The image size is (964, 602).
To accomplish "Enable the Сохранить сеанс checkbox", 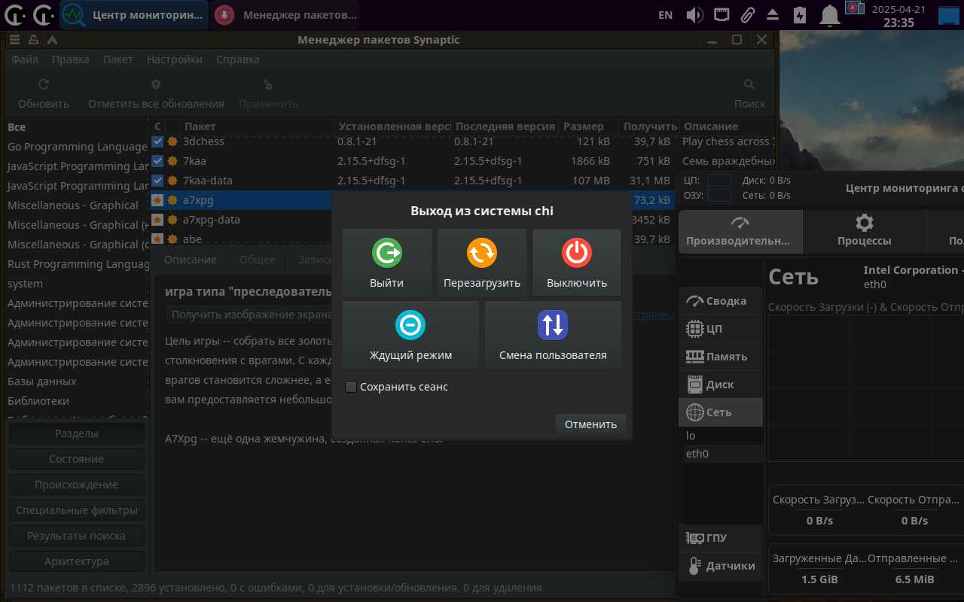I will tap(351, 387).
